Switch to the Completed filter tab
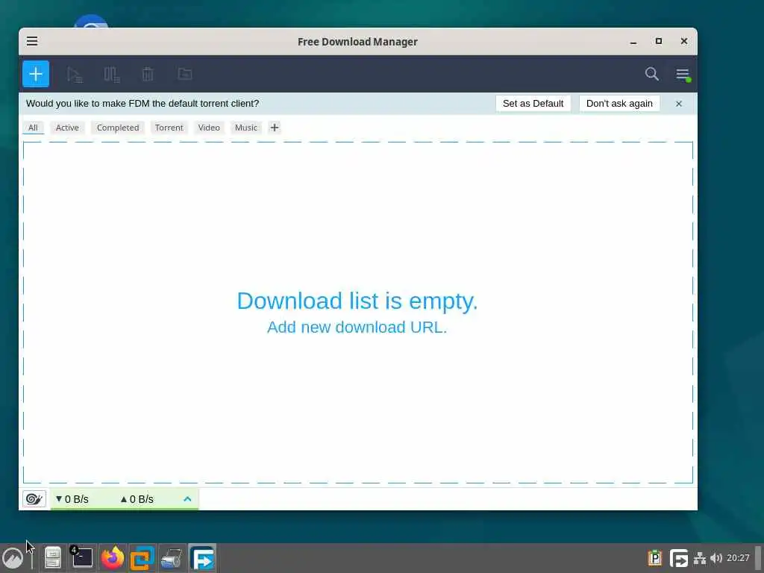The image size is (764, 573). pos(118,128)
